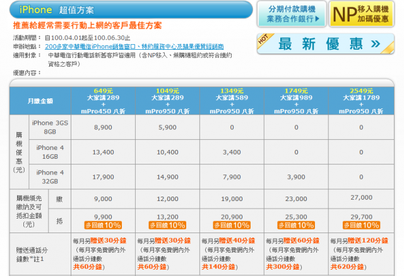Click the 1349元 plan column header
The width and height of the screenshot is (404, 276).
click(232, 101)
